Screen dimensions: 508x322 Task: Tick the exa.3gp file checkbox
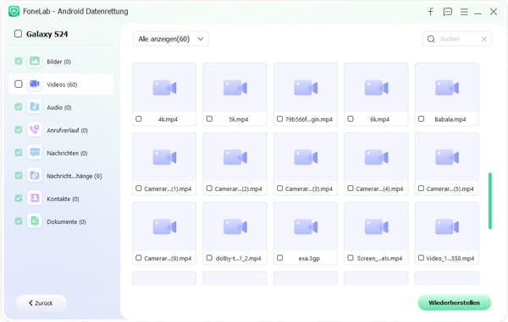pyautogui.click(x=280, y=258)
